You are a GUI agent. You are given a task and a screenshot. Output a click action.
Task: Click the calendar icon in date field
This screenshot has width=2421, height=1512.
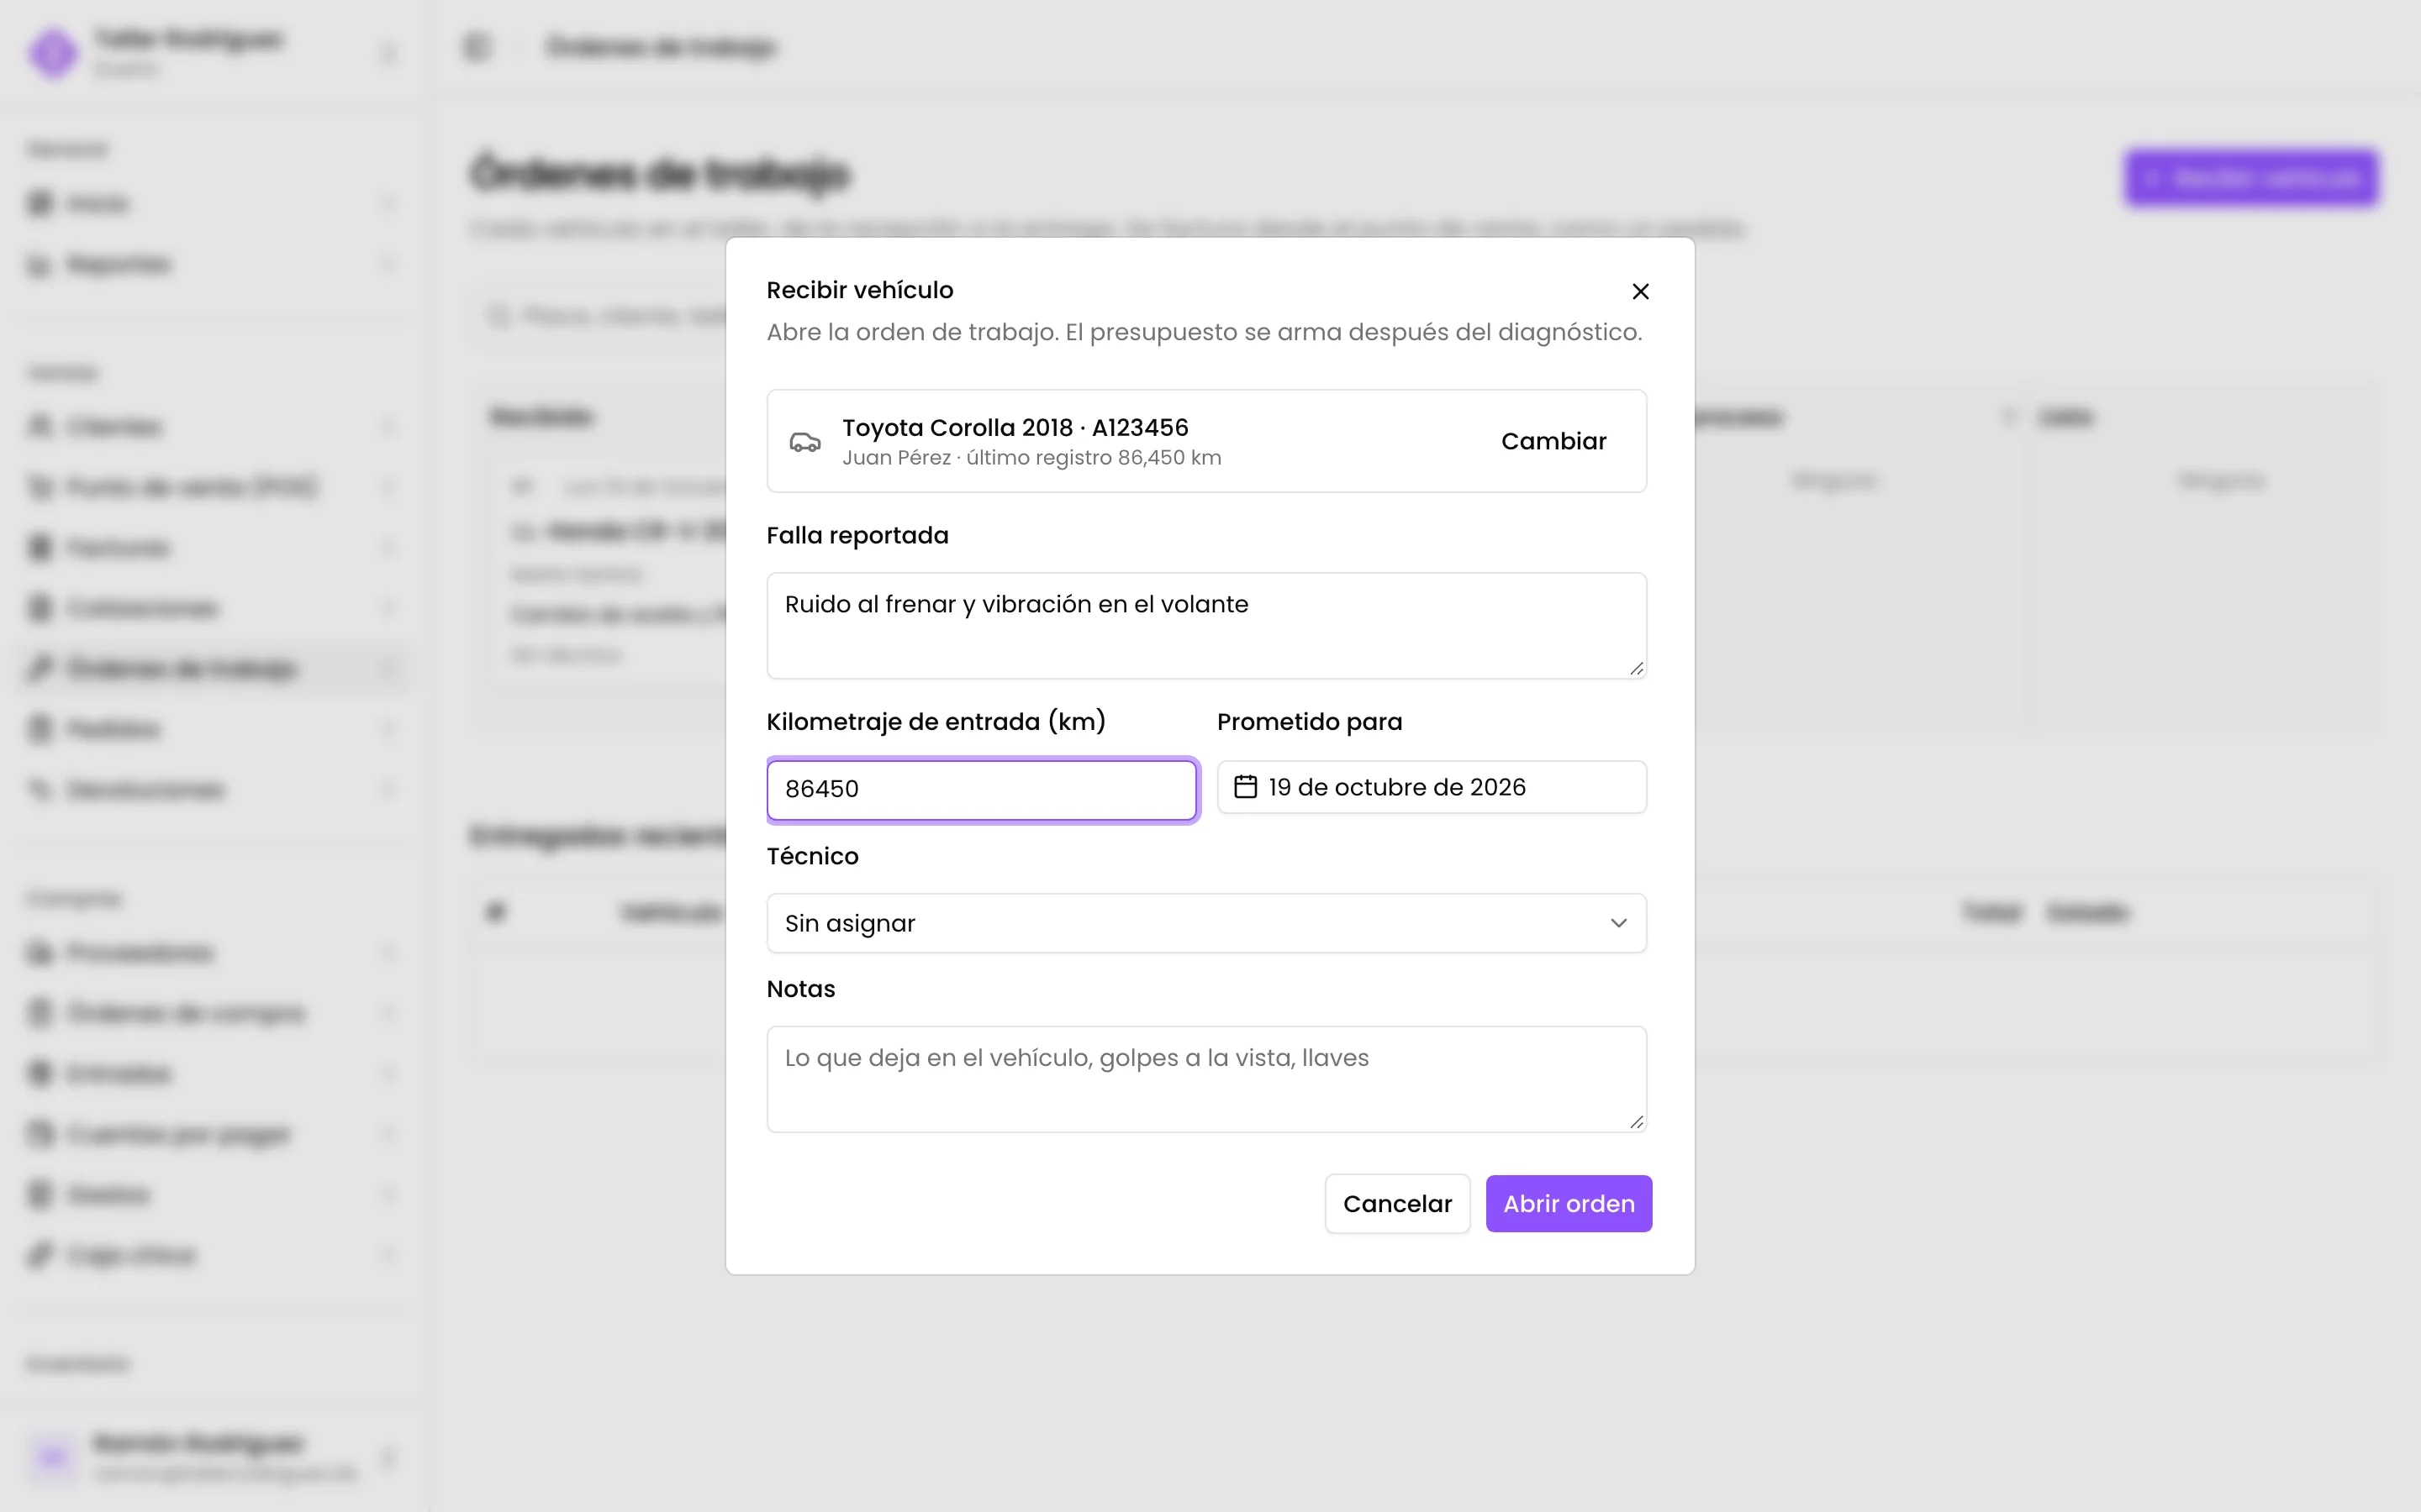tap(1246, 787)
